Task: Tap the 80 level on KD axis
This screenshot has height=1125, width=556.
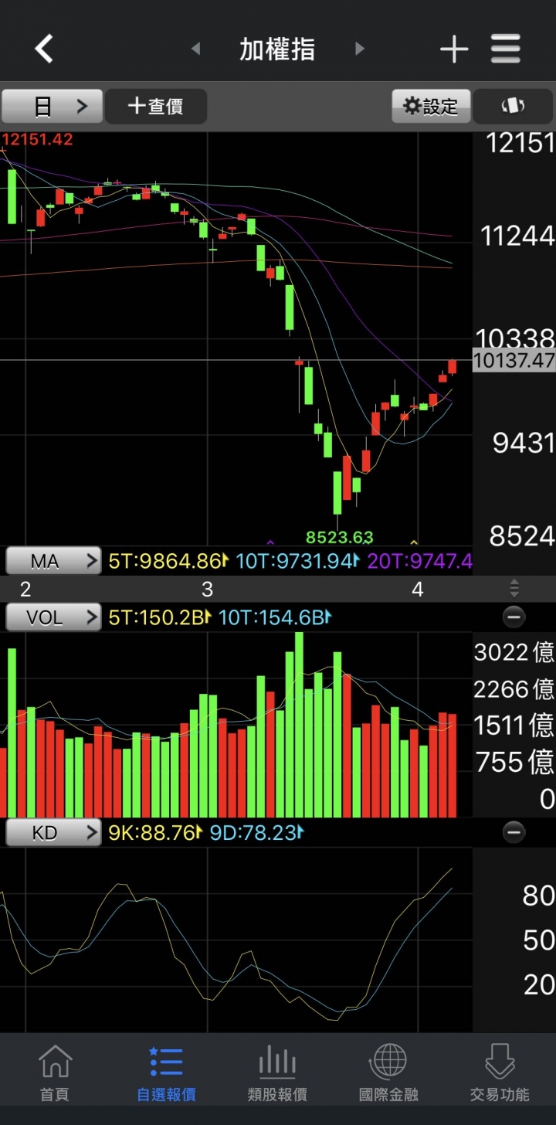Action: tap(538, 896)
